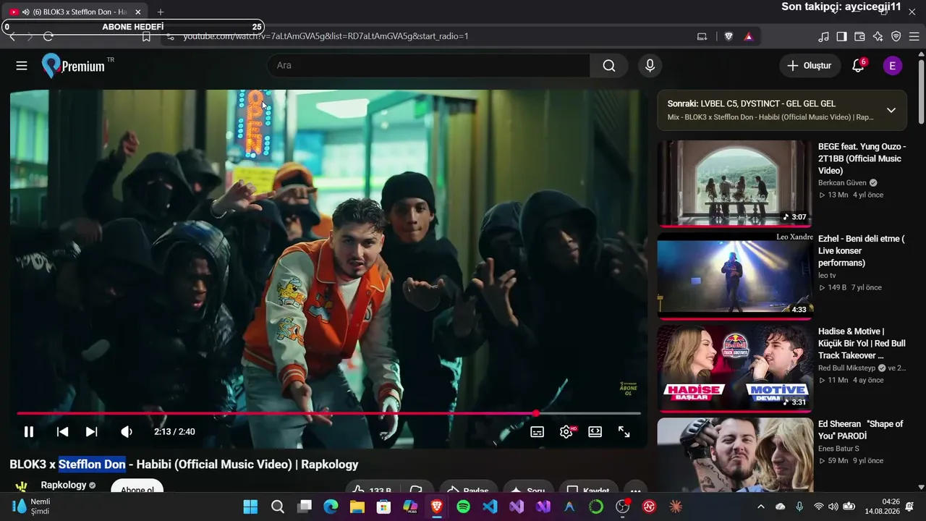926x521 pixels.
Task: Click the search magnifier button
Action: (609, 66)
